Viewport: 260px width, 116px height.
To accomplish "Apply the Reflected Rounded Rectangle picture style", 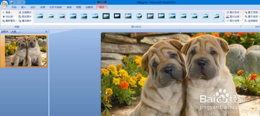I will tap(84, 16).
